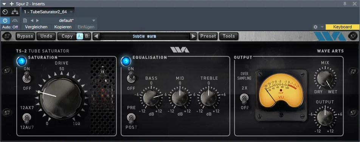This screenshot has height=142, width=360.
Task: Click the blue Equalisation LED
Action: click(126, 61)
